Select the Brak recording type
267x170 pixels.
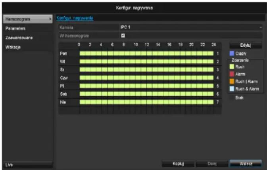point(239,97)
